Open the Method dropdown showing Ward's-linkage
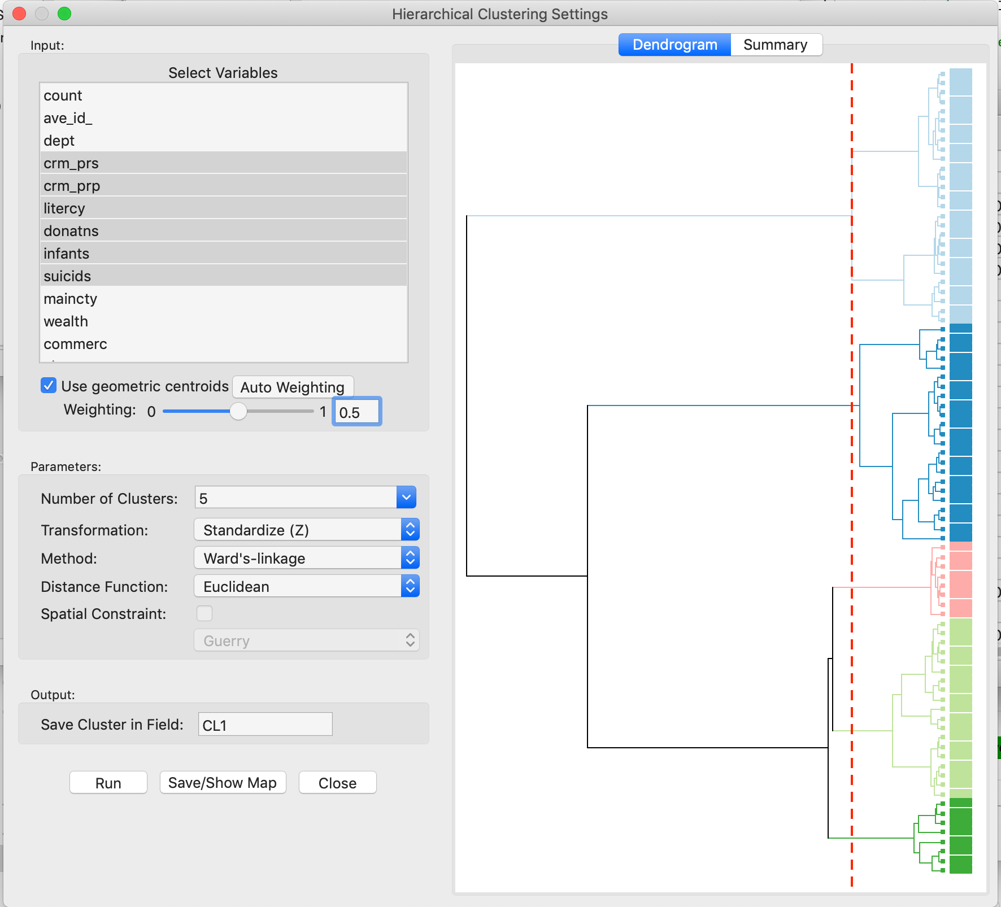The image size is (1001, 907). [411, 557]
